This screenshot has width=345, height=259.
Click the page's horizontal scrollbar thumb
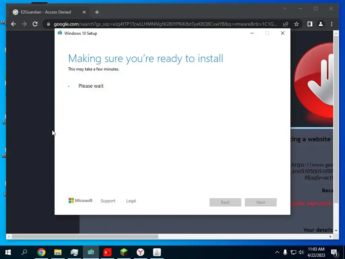click(85, 237)
